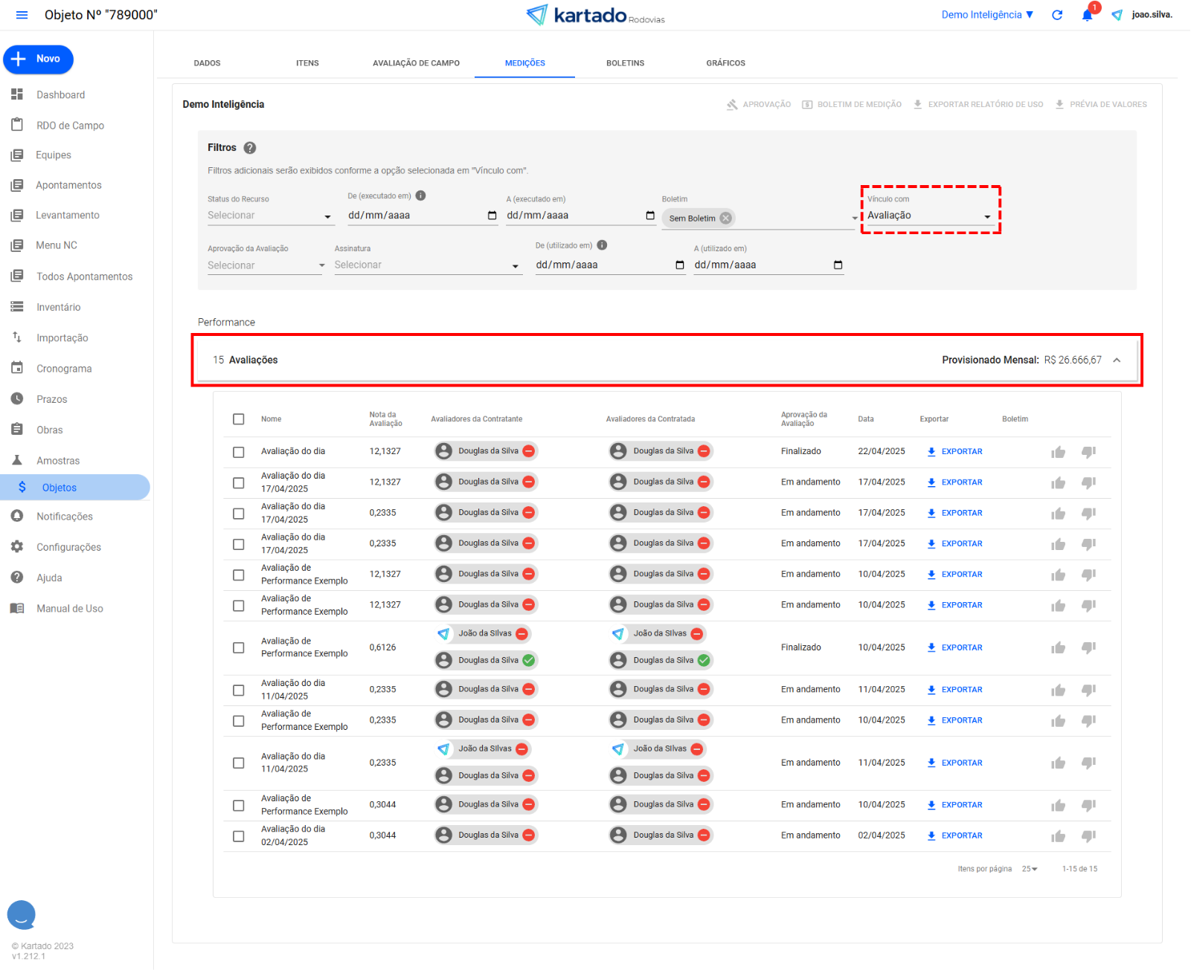
Task: Collapse the 15 Avaliações panel chevron
Action: pyautogui.click(x=1116, y=360)
